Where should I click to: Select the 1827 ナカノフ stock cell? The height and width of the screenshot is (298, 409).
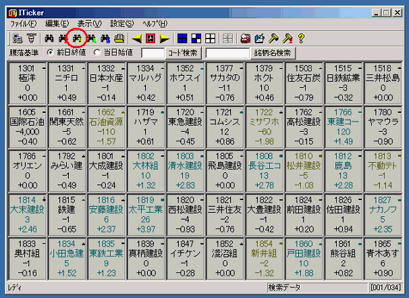[x=383, y=215]
